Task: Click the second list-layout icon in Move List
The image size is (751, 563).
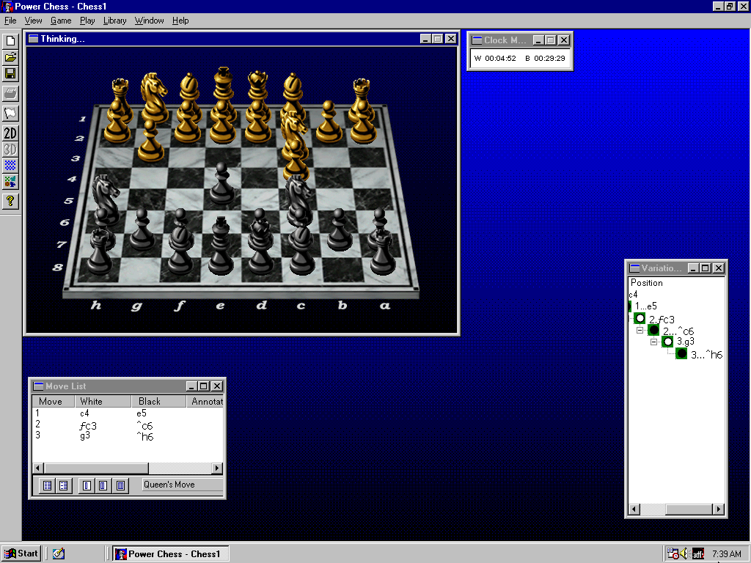Action: coord(64,486)
